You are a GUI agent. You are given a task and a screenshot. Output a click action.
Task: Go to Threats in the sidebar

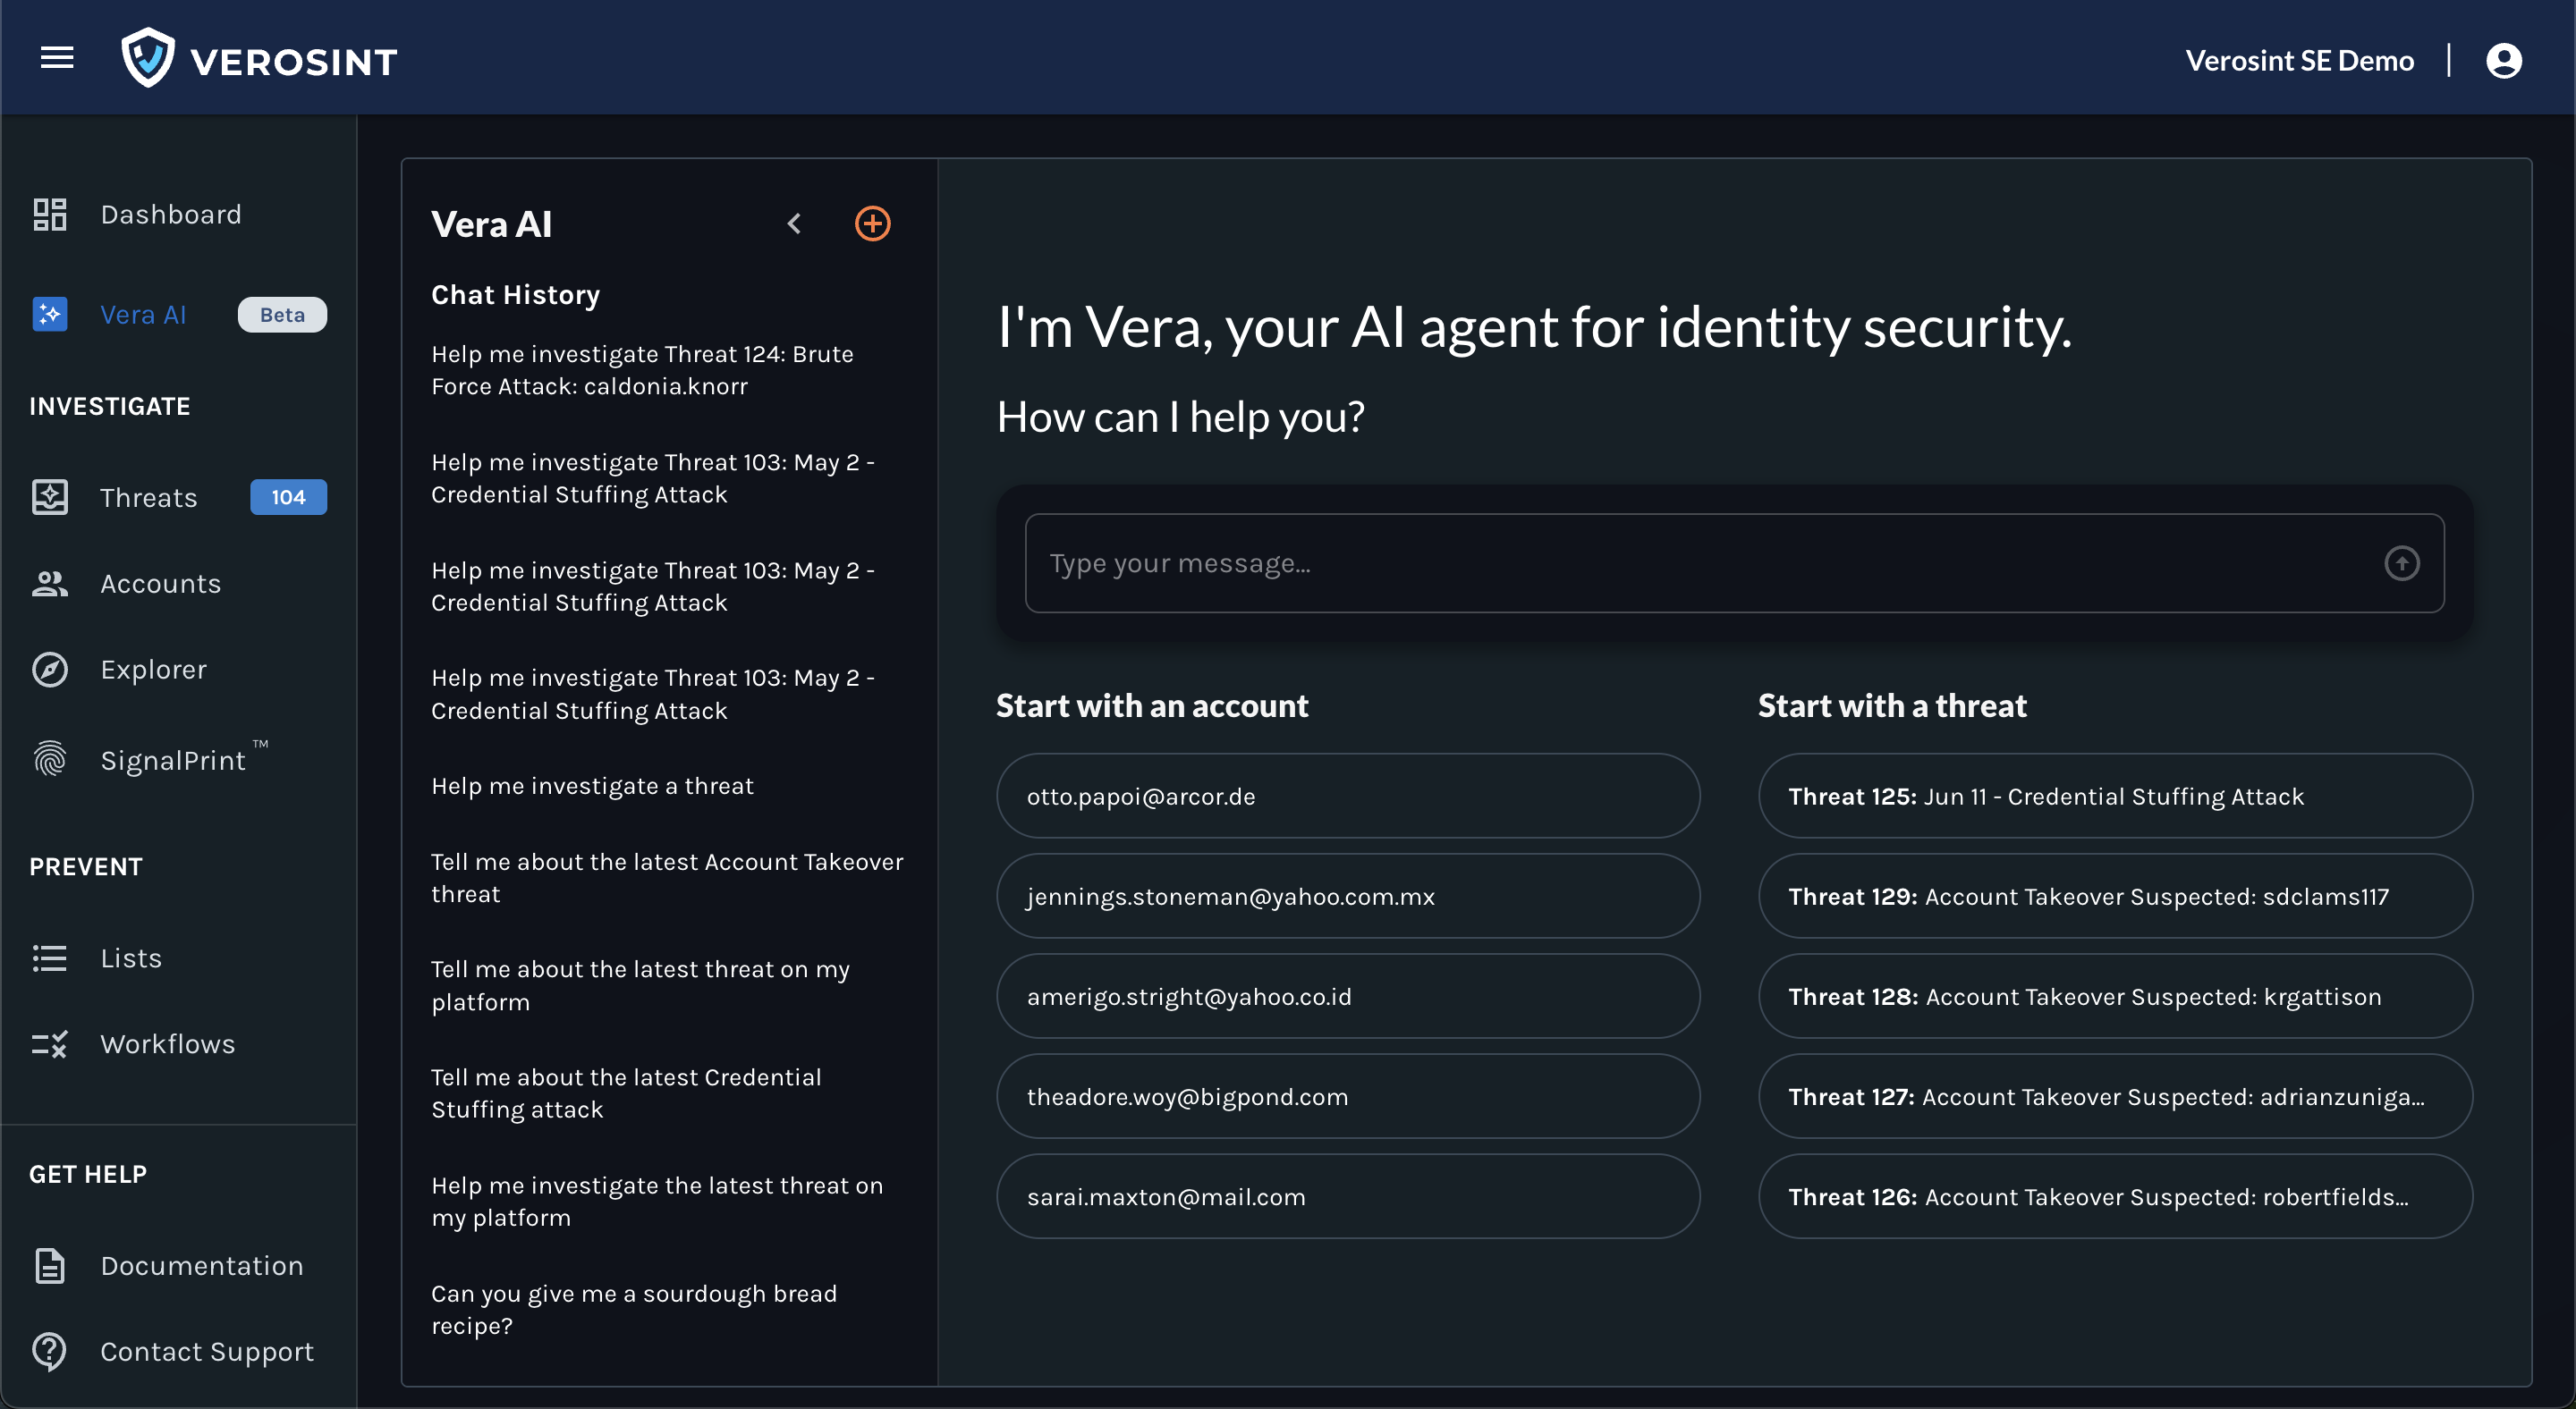coord(148,497)
